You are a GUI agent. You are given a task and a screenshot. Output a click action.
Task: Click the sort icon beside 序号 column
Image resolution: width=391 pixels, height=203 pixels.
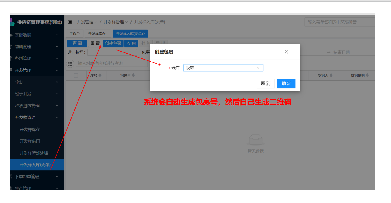click(100, 75)
